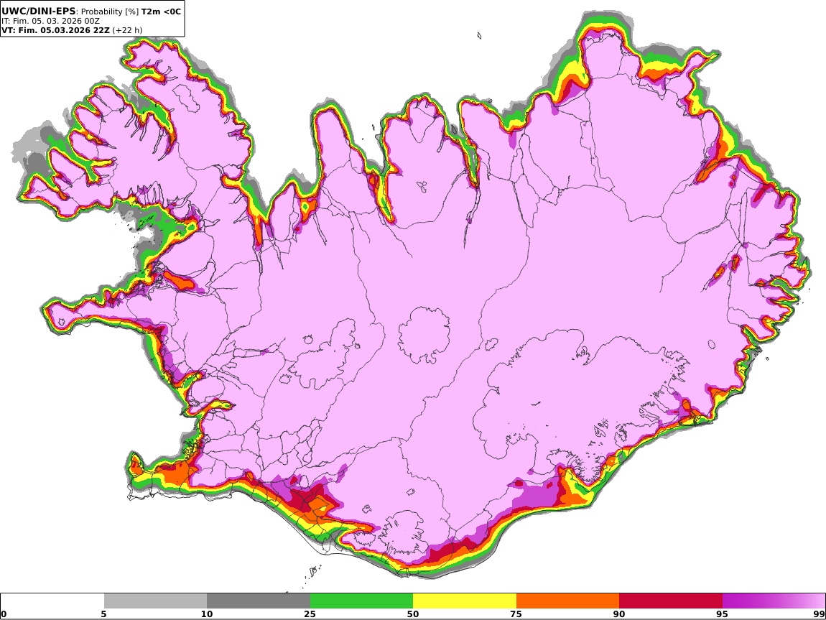Click the 'T2m <0C' parameter label

pyautogui.click(x=161, y=11)
